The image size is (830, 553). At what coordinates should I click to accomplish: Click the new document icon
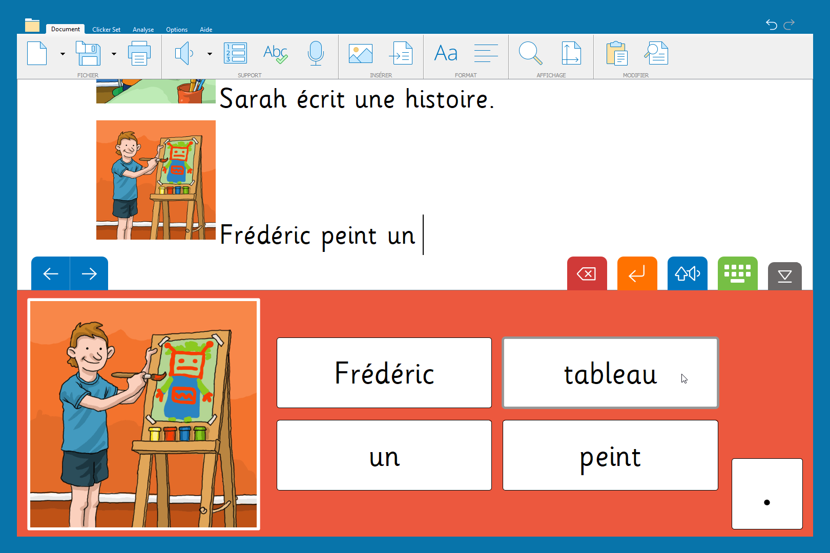[37, 53]
